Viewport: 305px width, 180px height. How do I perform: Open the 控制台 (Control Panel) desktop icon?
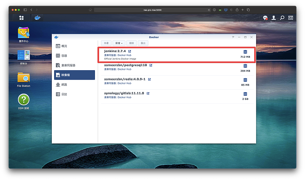click(x=24, y=57)
